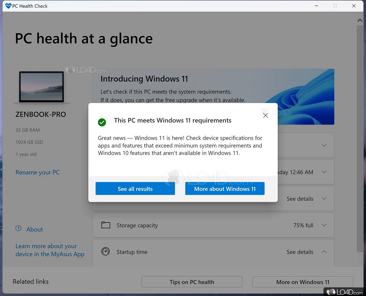Image resolution: width=366 pixels, height=296 pixels.
Task: Expand the topmost collapsed card chevron
Action: point(324,145)
